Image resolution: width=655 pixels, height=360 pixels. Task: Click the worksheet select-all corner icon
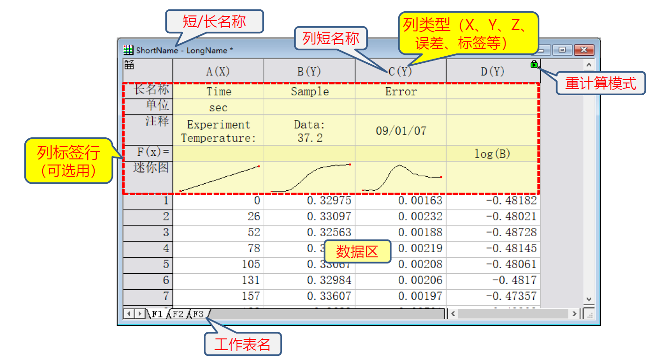click(129, 65)
